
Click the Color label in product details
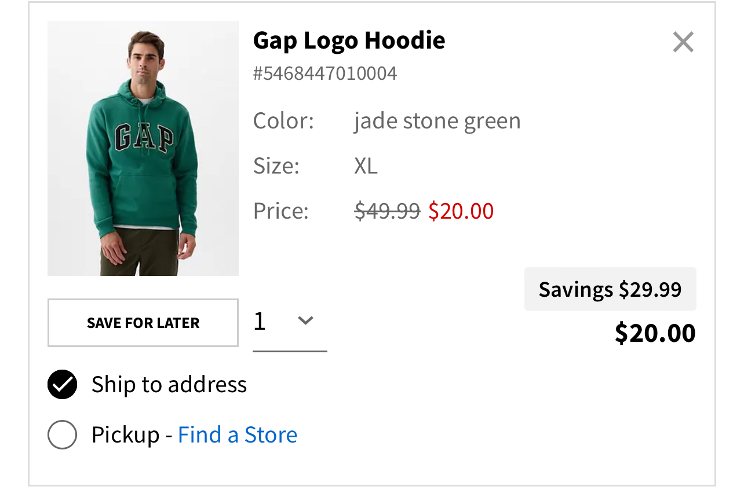(283, 121)
